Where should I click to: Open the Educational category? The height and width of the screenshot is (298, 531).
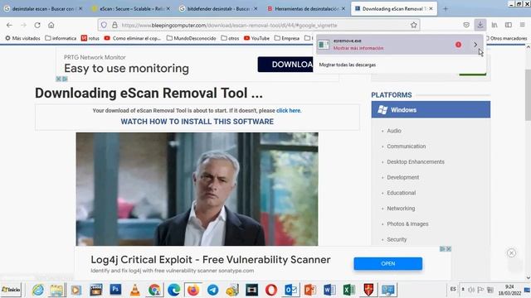tap(402, 193)
